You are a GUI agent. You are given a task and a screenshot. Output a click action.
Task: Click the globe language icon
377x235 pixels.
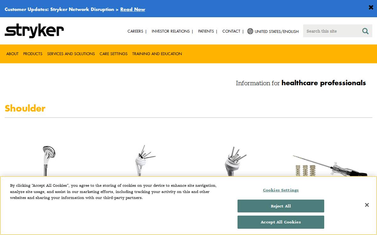(250, 31)
